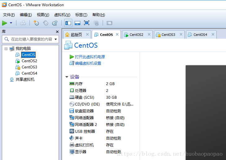Click the 声卡 sound card icon

click(x=72, y=138)
